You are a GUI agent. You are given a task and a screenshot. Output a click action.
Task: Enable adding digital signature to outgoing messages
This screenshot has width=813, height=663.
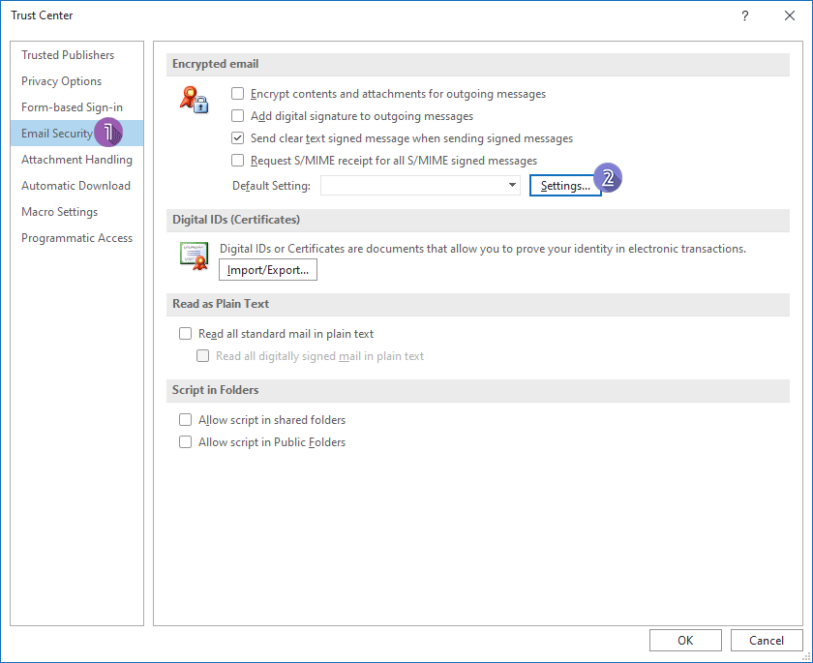pos(236,115)
